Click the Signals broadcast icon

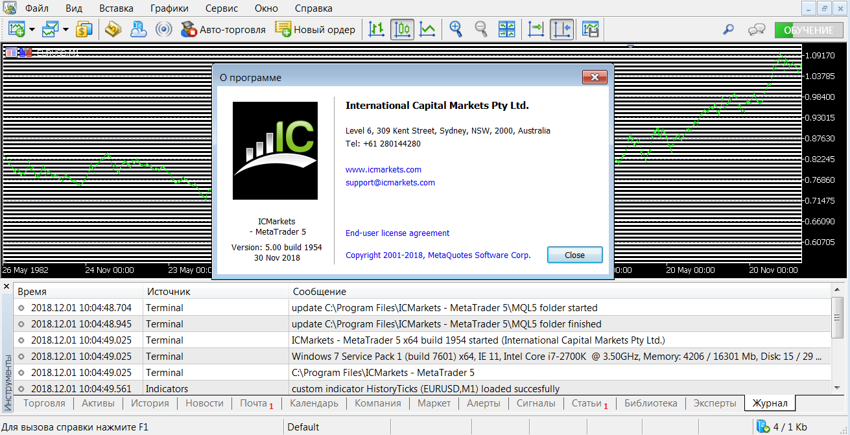(x=164, y=29)
